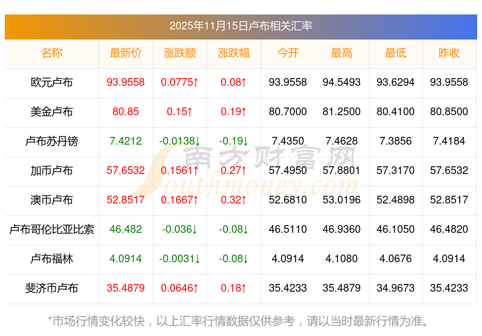
Task: Click the latest price 7.4212
Action: (x=126, y=141)
